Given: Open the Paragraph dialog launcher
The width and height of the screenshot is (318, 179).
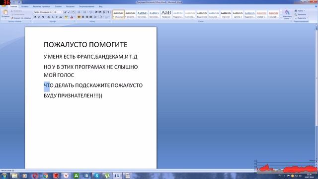Looking at the screenshot, I should 110,21.
